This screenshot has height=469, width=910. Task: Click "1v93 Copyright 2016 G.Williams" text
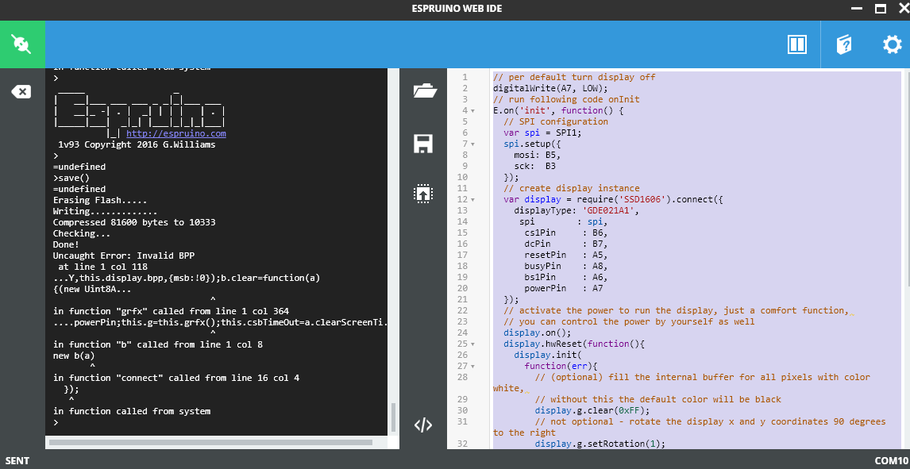pyautogui.click(x=137, y=144)
